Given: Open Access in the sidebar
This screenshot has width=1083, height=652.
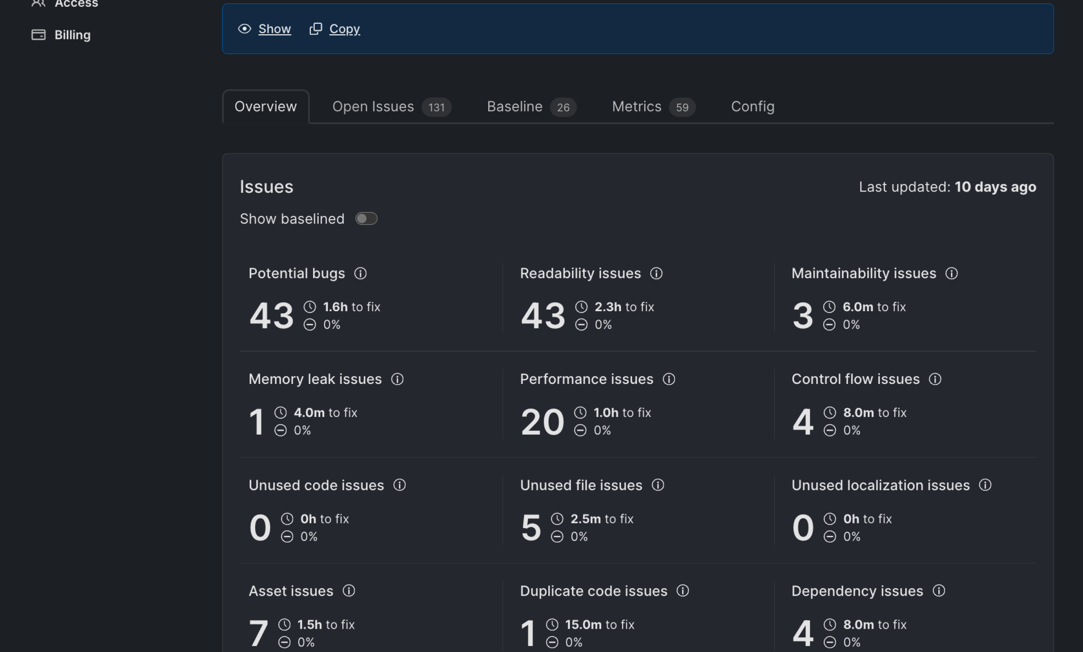Looking at the screenshot, I should [65, 3].
